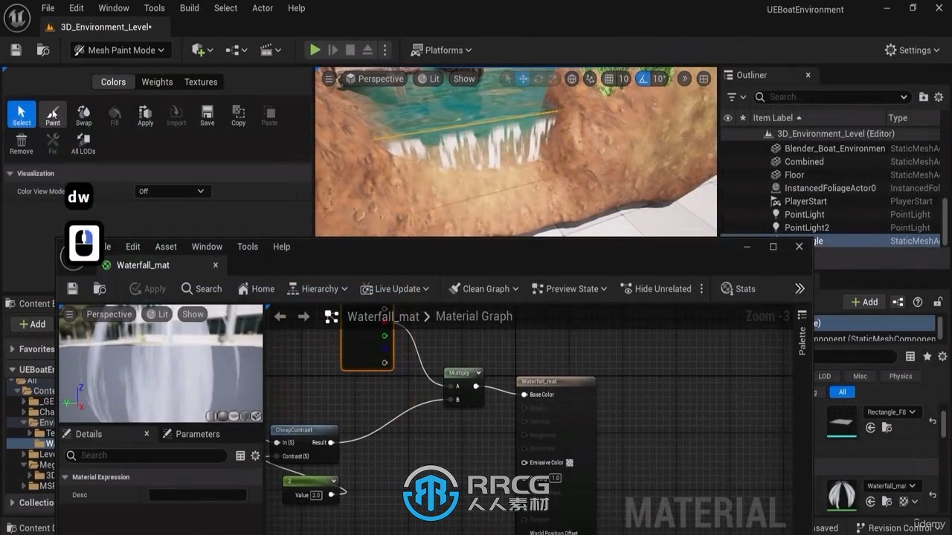Open Stats panel in material editor
The image size is (952, 535).
739,289
